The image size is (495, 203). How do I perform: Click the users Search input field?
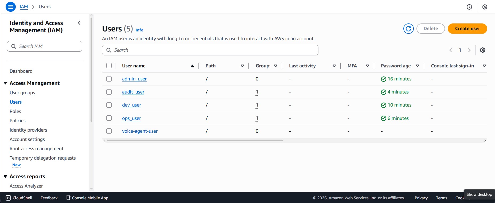tap(210, 50)
